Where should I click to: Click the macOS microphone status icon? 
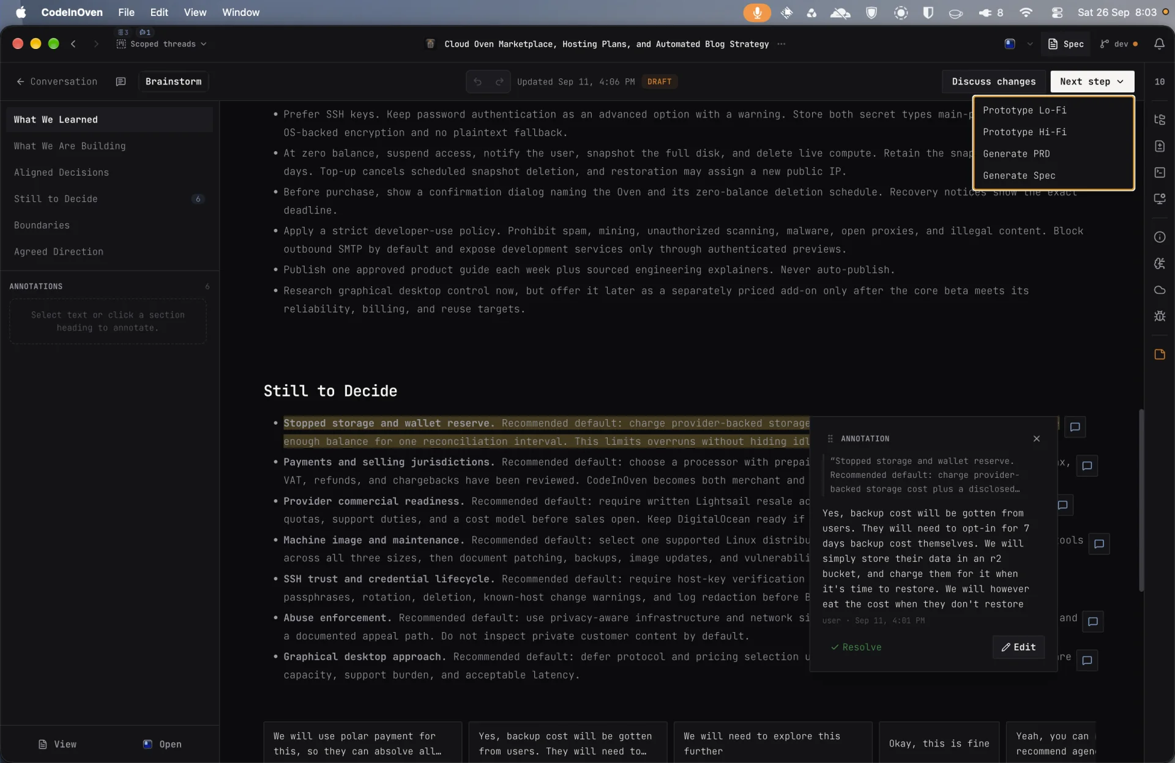click(757, 12)
